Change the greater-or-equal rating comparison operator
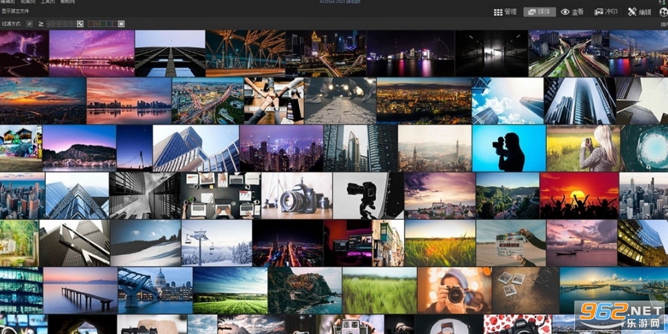Image resolution: width=668 pixels, height=334 pixels. tap(41, 24)
